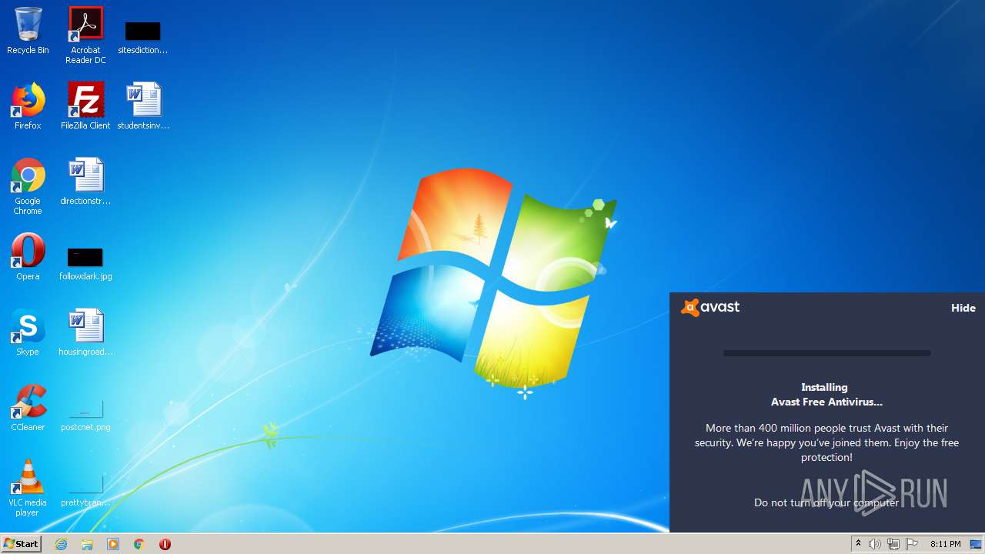The height and width of the screenshot is (554, 985).
Task: Select the directionstr Word document
Action: coord(85,182)
